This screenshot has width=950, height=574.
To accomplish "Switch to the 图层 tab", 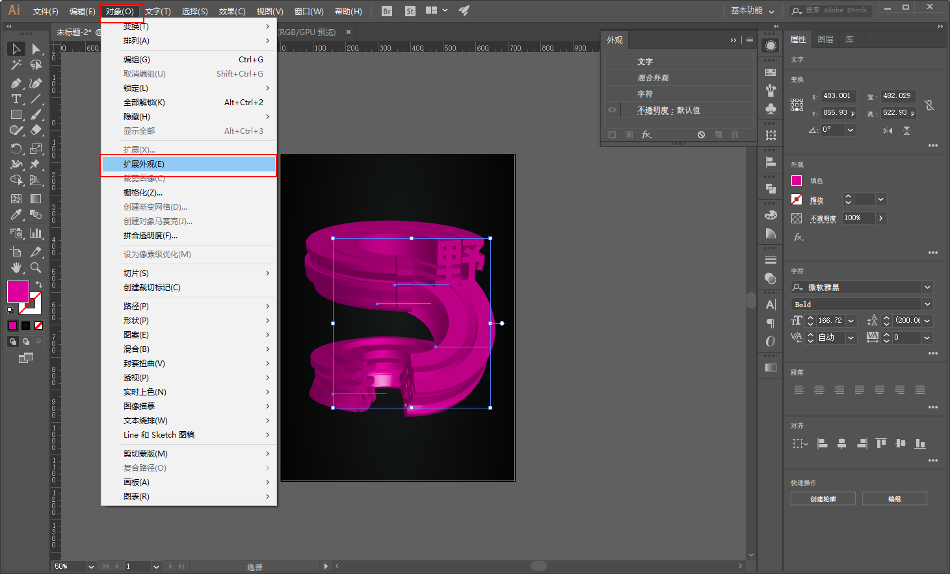I will 825,40.
